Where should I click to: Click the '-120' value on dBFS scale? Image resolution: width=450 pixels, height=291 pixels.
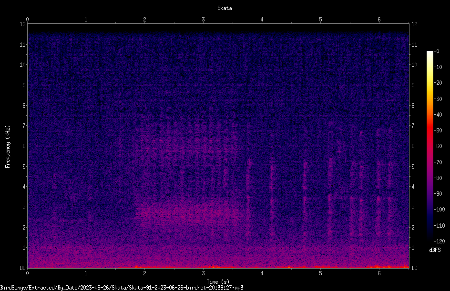[440, 241]
